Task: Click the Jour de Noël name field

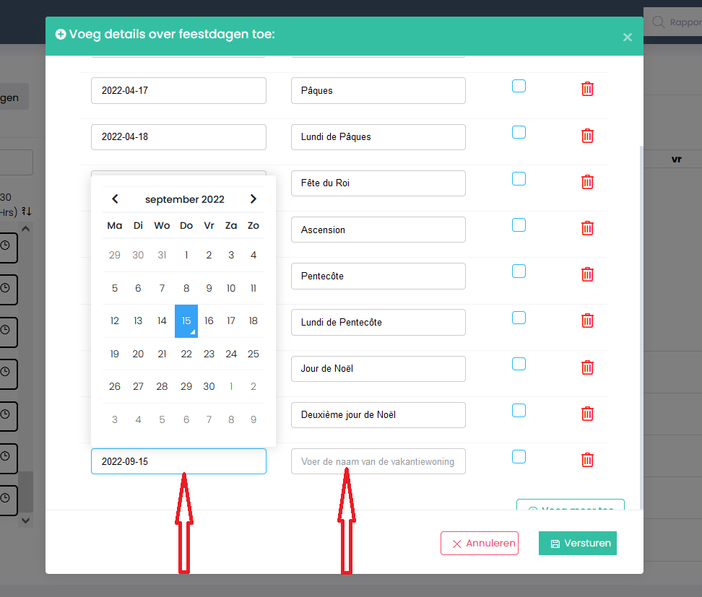Action: tap(378, 369)
